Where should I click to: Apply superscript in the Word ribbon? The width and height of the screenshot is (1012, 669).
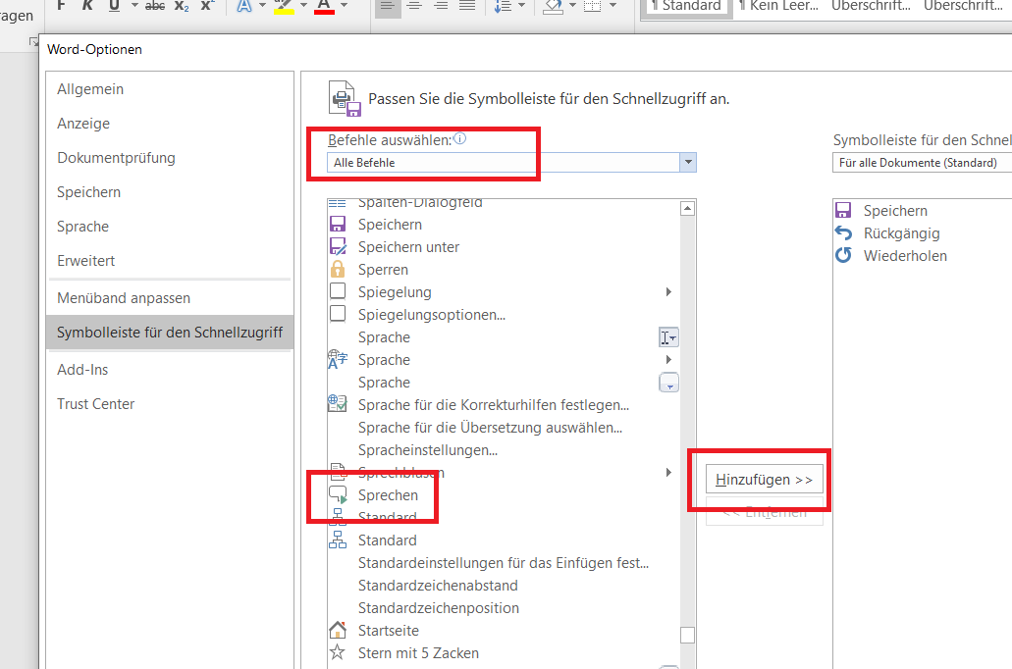[206, 5]
